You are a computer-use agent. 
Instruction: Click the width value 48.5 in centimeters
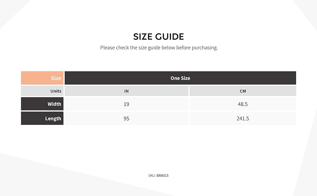[x=242, y=104]
